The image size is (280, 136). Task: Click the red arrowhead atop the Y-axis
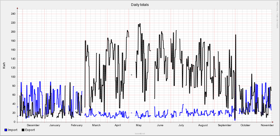click(18, 8)
